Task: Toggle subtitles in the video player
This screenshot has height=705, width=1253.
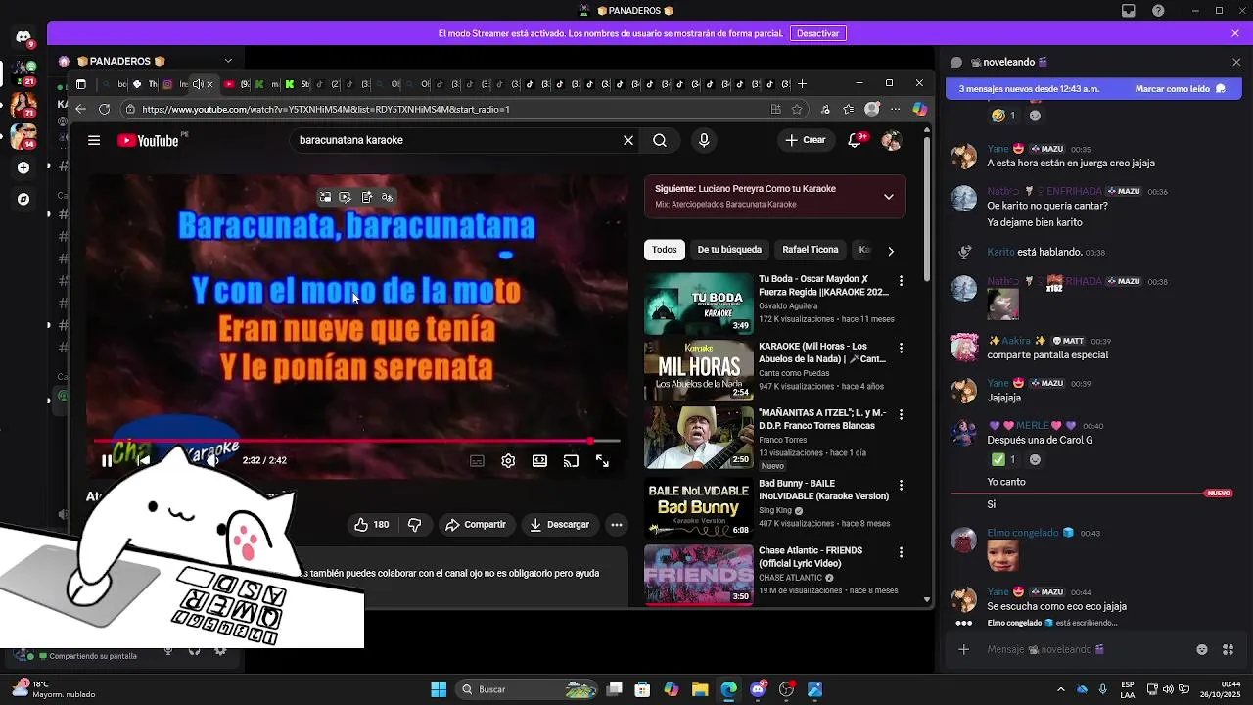Action: click(x=477, y=460)
